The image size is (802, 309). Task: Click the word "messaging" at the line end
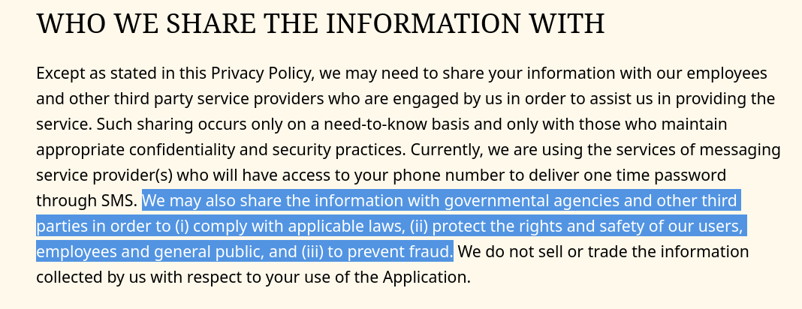pyautogui.click(x=737, y=149)
